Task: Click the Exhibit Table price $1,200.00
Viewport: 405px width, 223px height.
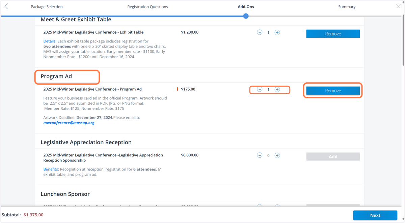Action: (x=190, y=32)
